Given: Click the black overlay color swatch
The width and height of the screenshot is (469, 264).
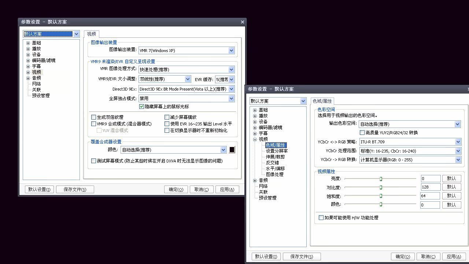Looking at the screenshot, I should (232, 150).
